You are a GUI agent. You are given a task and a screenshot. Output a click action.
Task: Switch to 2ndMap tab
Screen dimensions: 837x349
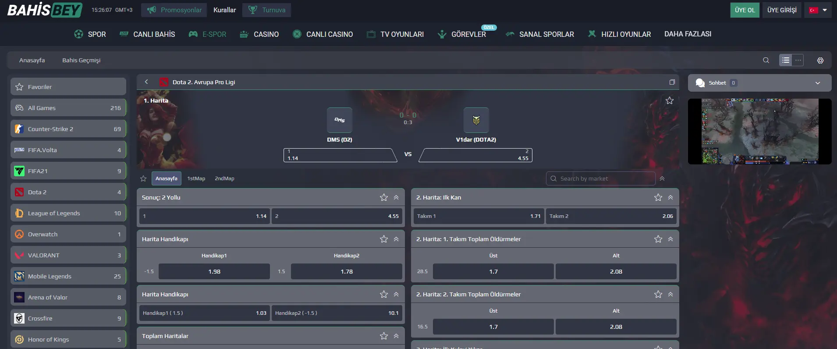pyautogui.click(x=224, y=178)
